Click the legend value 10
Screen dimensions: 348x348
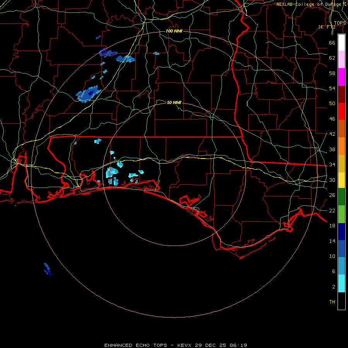tap(332, 256)
